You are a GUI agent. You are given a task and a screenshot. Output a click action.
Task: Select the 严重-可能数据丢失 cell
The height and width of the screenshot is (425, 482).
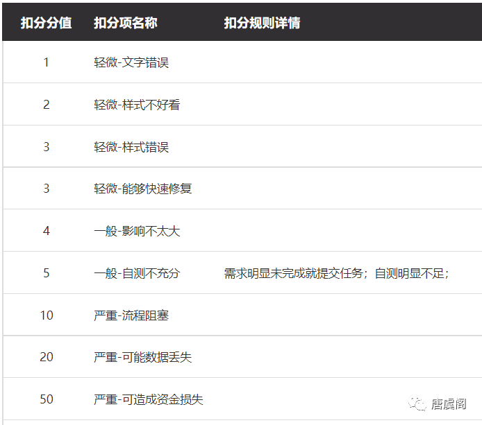coord(142,357)
